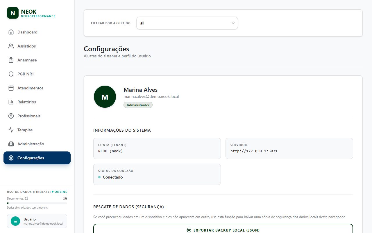The height and width of the screenshot is (233, 372).
Task: Click the server URL http://127.0.0.1:3031
Action: pos(254,151)
